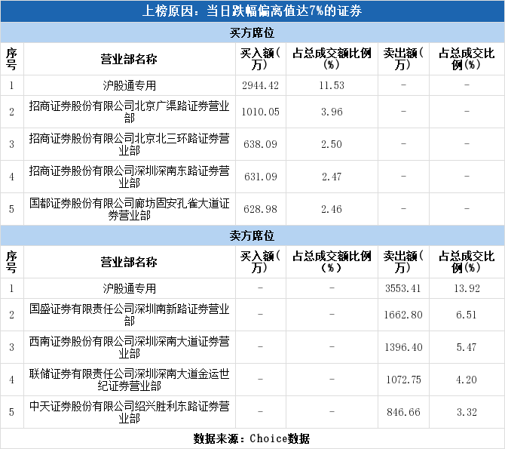The height and width of the screenshot is (449, 505).
Task: Select the 买方席位 section header
Action: 252,32
